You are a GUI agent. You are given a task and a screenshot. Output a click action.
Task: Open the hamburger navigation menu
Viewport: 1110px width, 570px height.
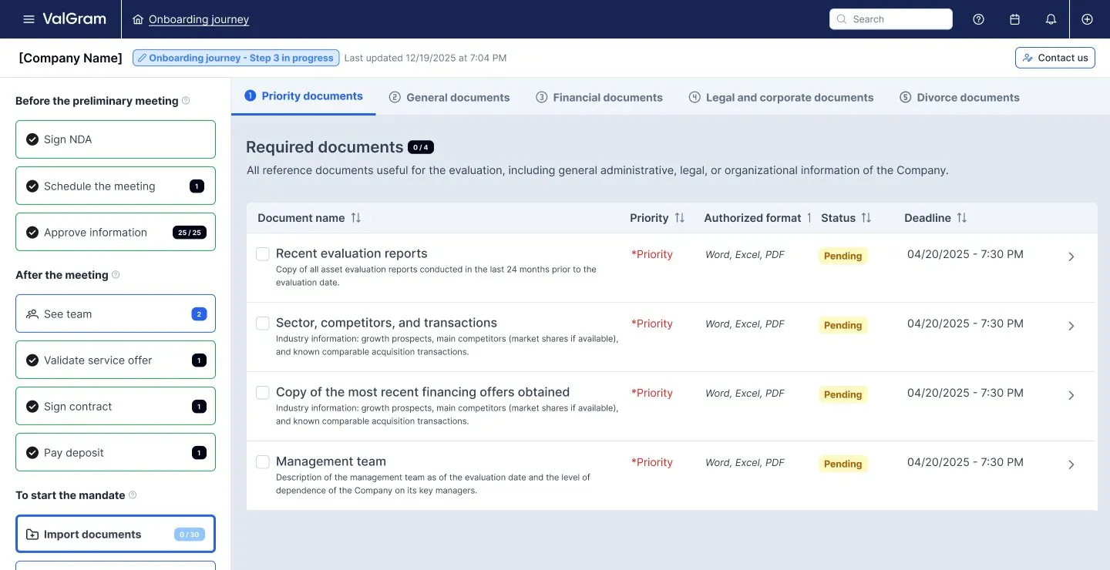[x=29, y=19]
